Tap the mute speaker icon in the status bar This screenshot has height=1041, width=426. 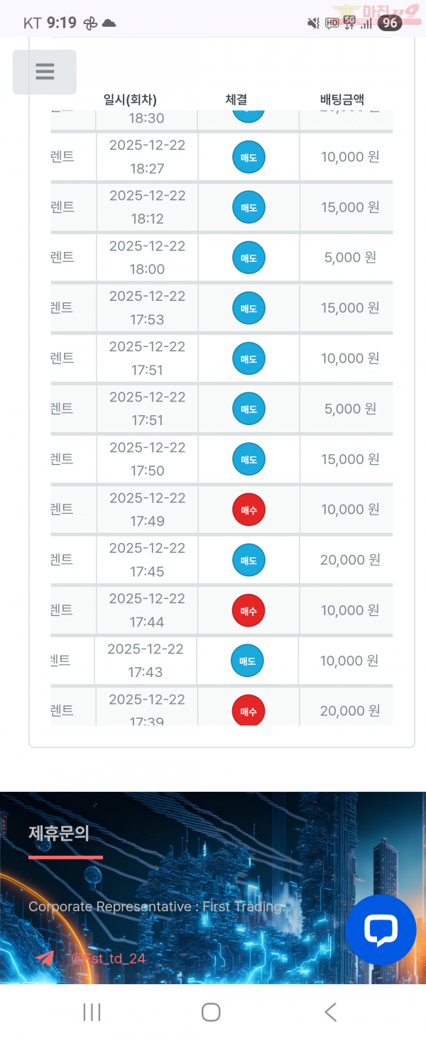313,23
